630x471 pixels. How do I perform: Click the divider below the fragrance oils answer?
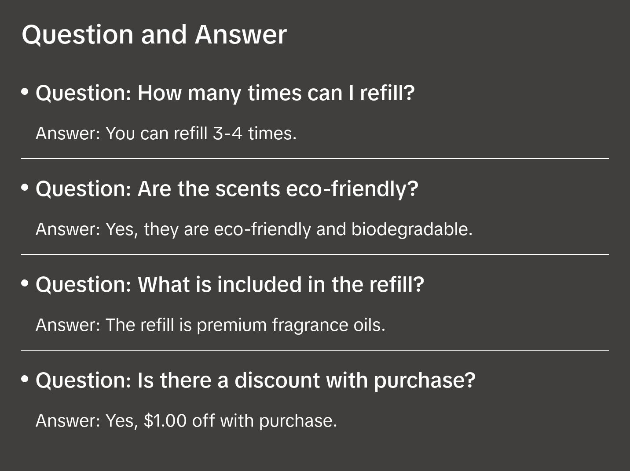(x=315, y=350)
